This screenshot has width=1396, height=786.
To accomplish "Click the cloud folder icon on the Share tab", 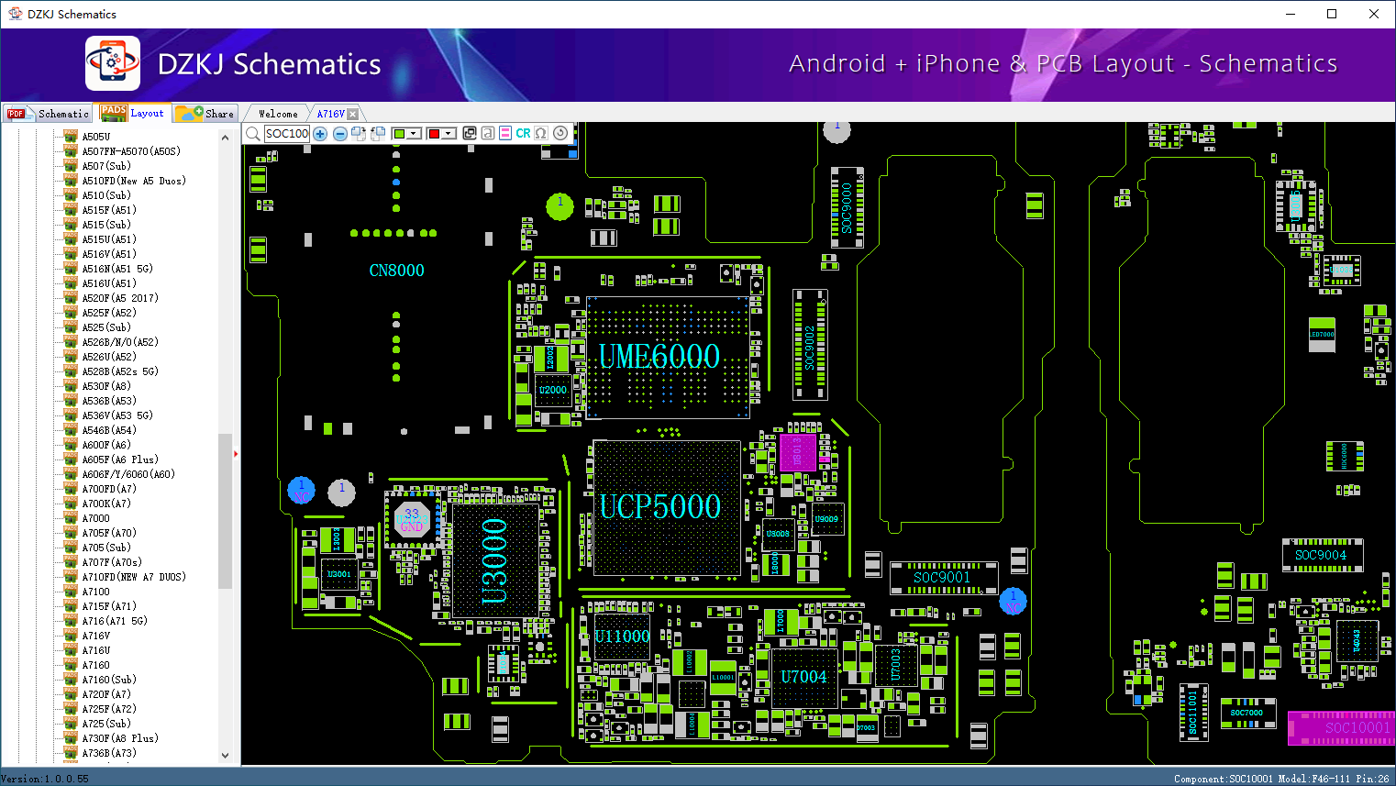I will click(190, 113).
